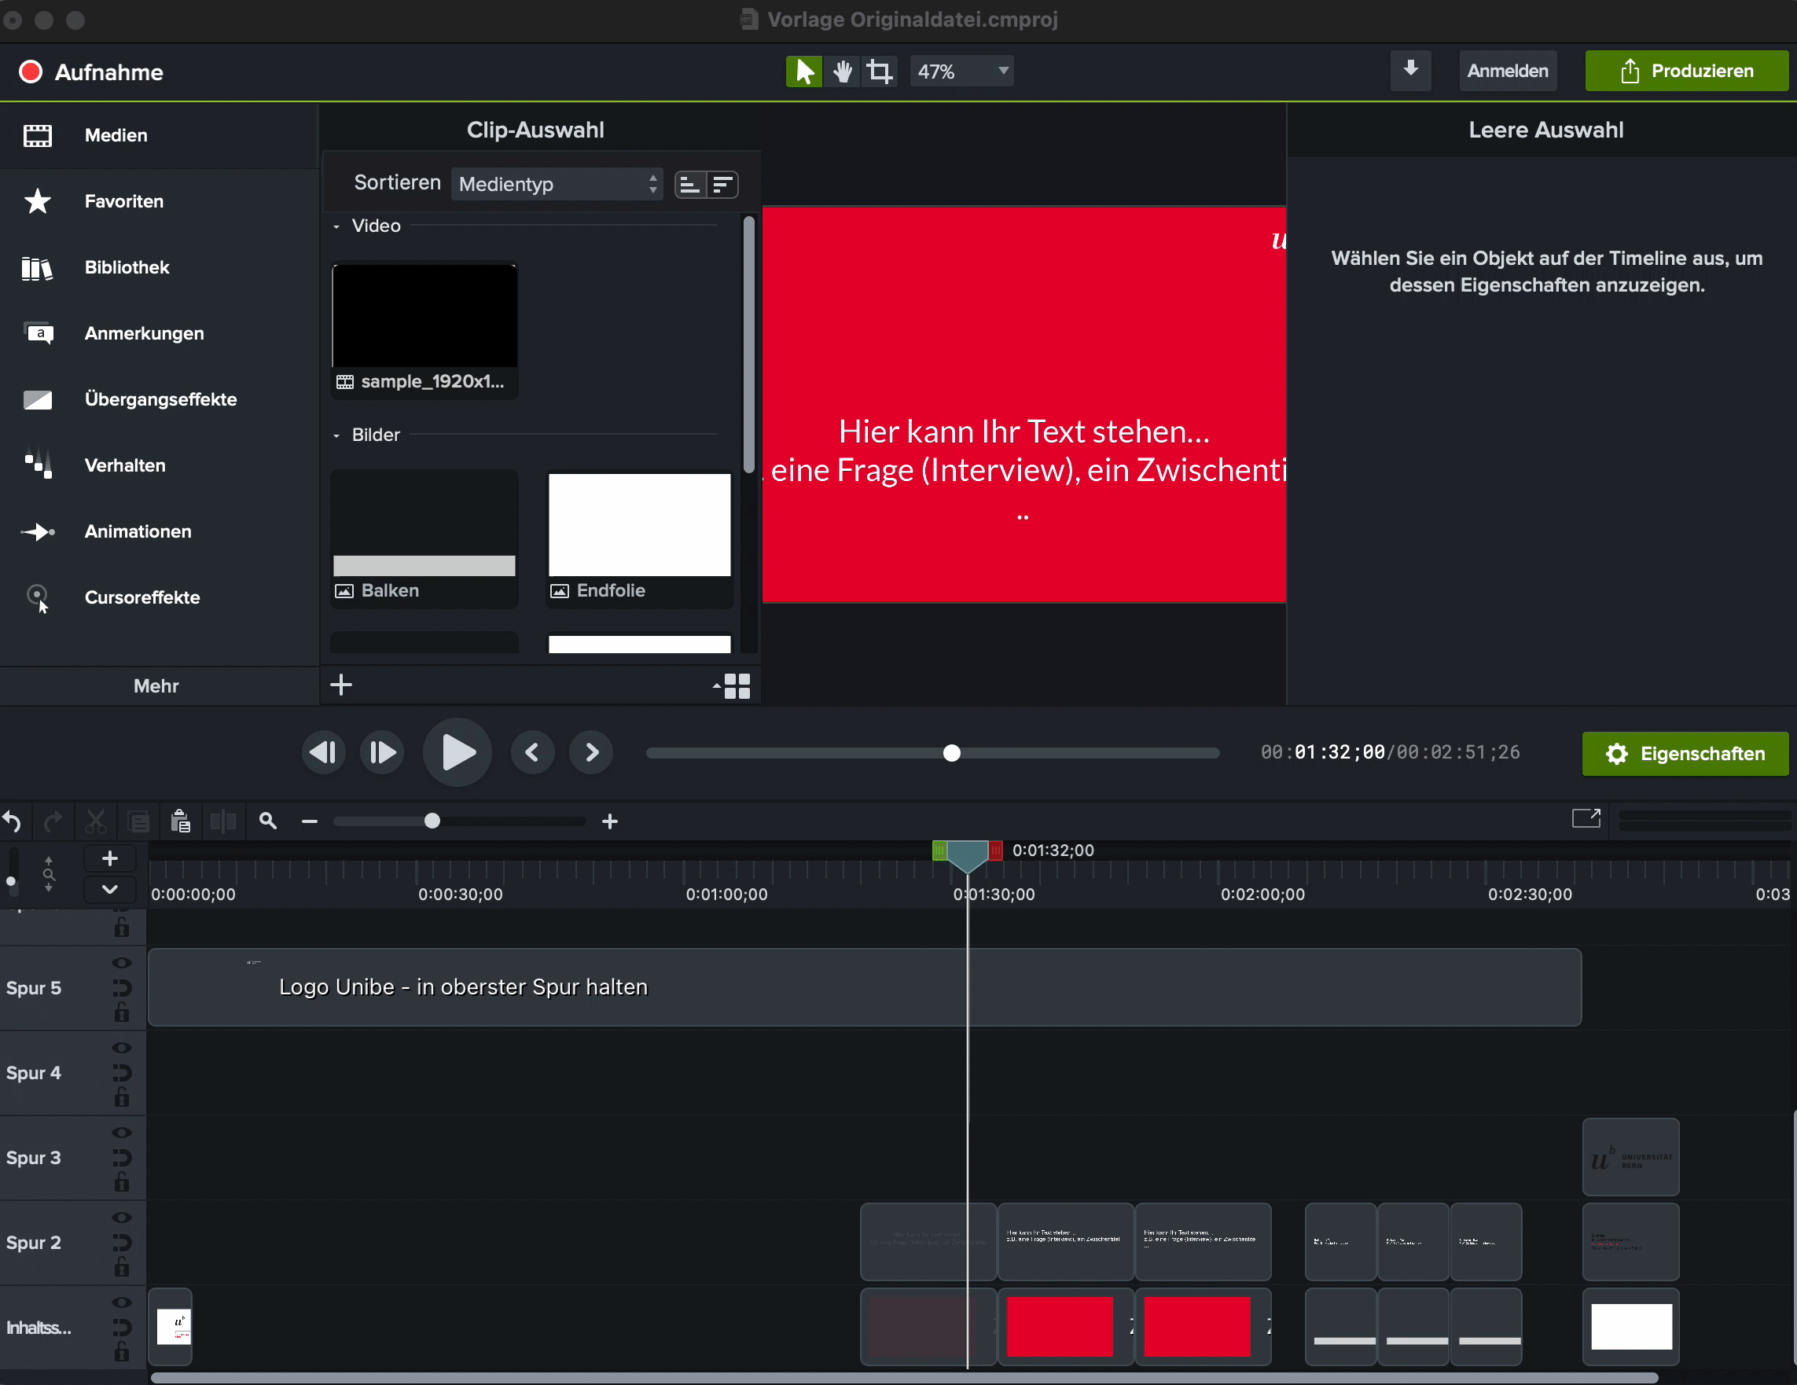Image resolution: width=1797 pixels, height=1385 pixels.
Task: Switch to the Anmerkungen tab
Action: click(x=144, y=333)
